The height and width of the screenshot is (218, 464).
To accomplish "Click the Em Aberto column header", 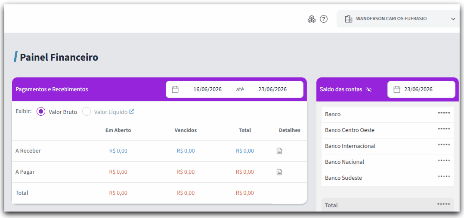I will pos(118,130).
